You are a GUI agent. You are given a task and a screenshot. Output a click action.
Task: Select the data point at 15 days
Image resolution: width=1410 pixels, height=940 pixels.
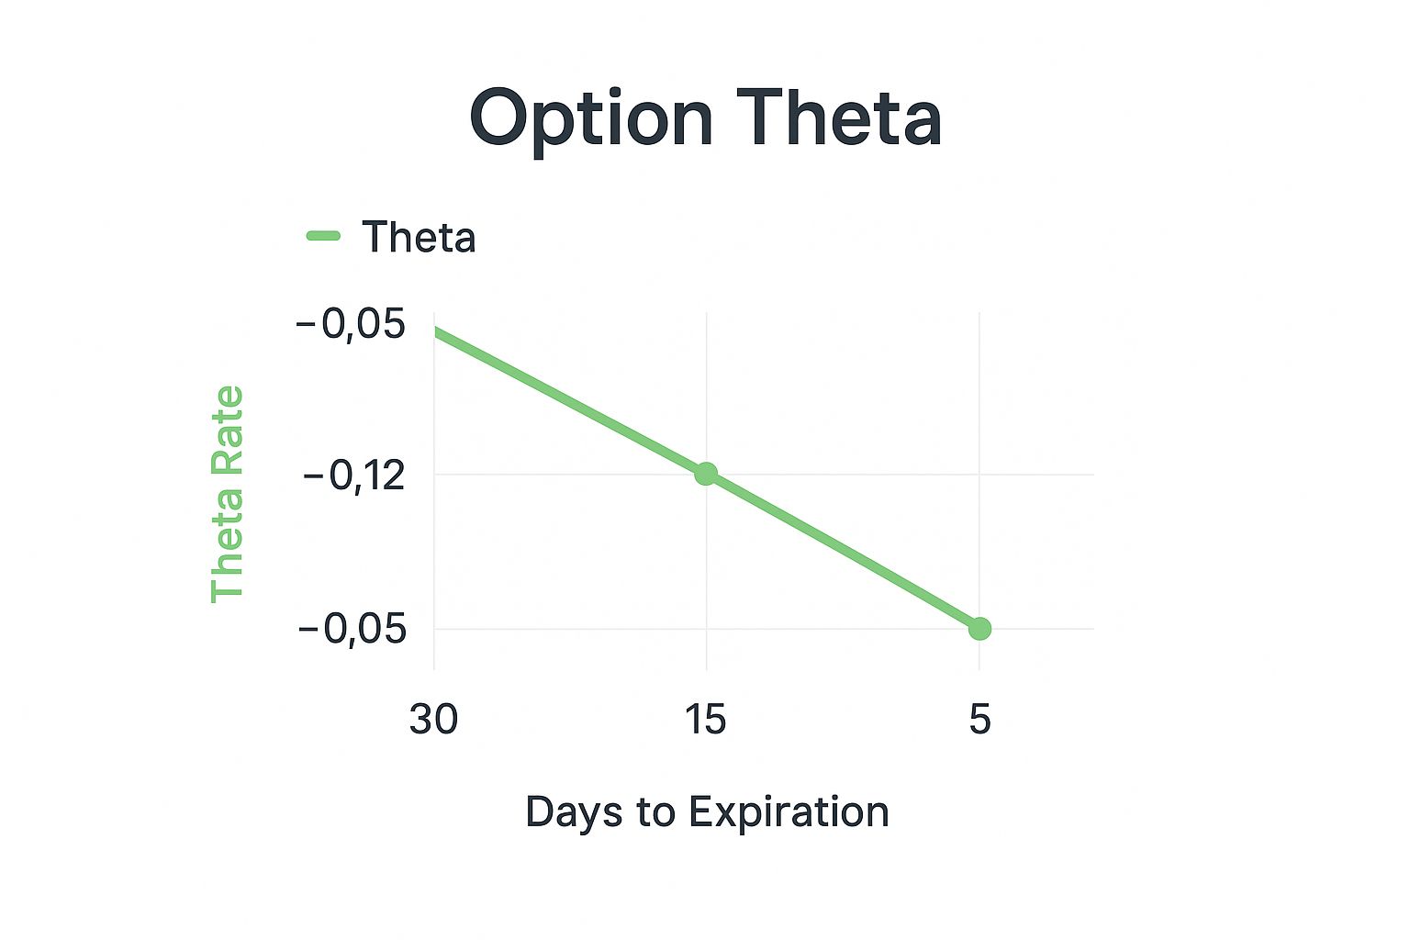[706, 474]
